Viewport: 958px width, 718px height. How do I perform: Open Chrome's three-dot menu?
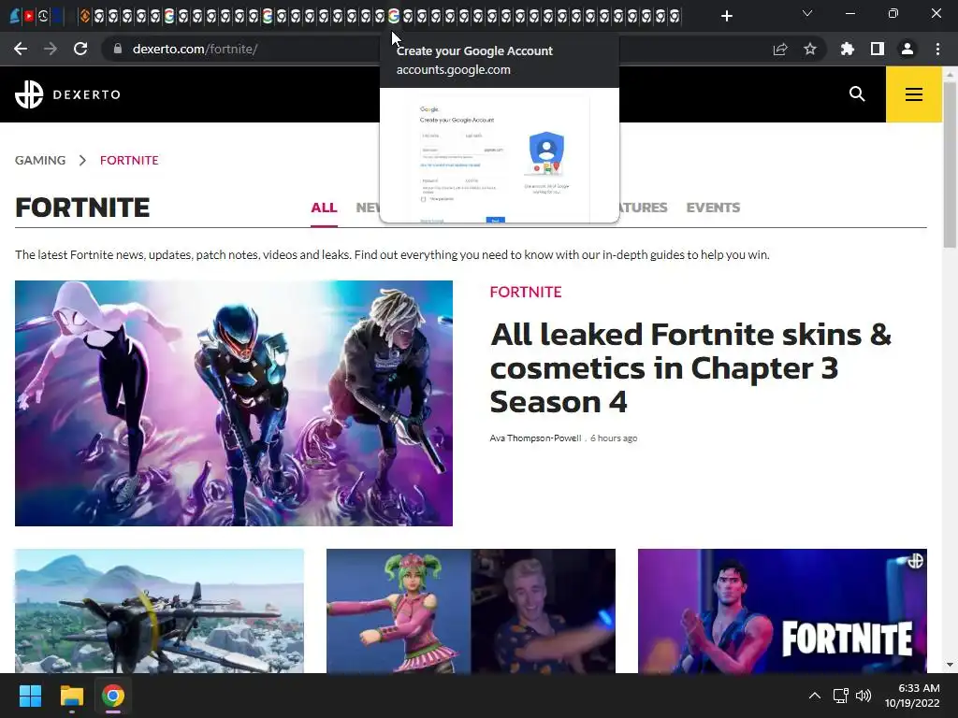pos(937,49)
